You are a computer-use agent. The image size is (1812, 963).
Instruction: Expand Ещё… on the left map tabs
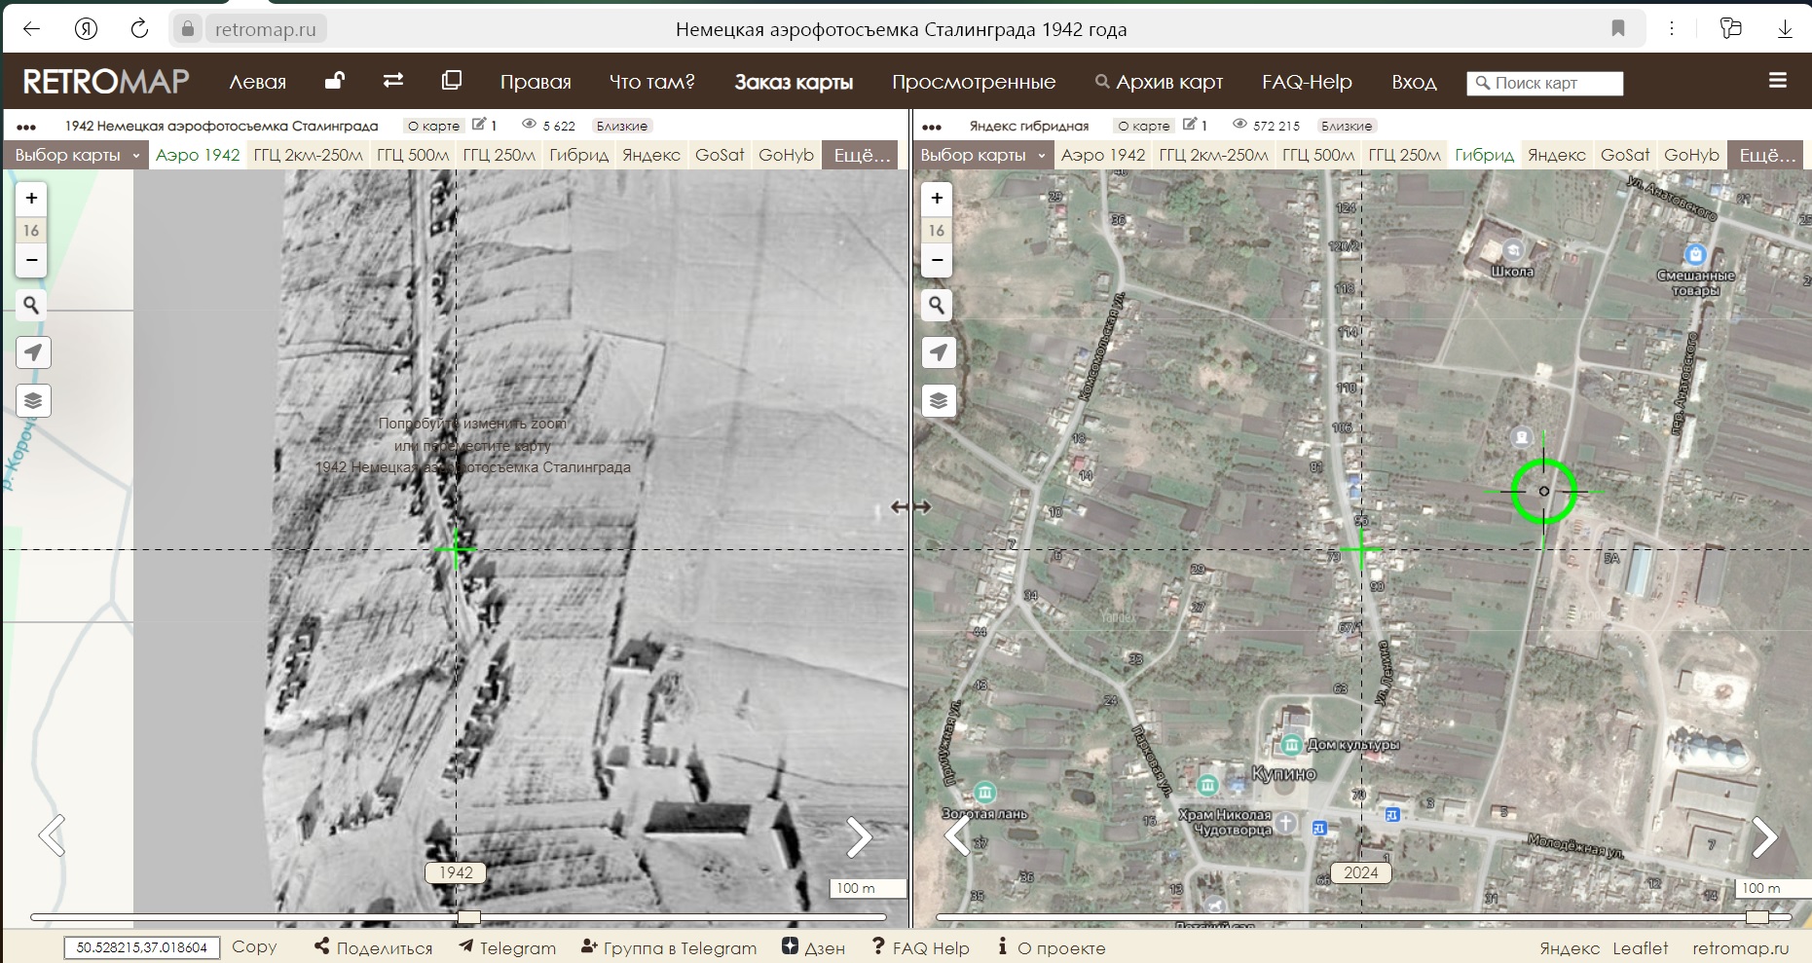click(862, 155)
